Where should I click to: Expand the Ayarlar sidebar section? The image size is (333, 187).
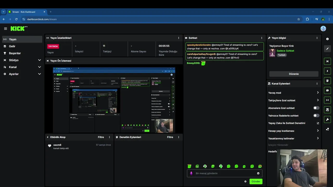pos(39,74)
